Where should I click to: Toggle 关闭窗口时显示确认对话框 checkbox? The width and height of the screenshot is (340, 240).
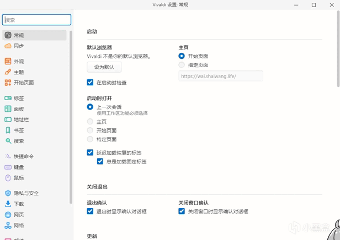182,211
